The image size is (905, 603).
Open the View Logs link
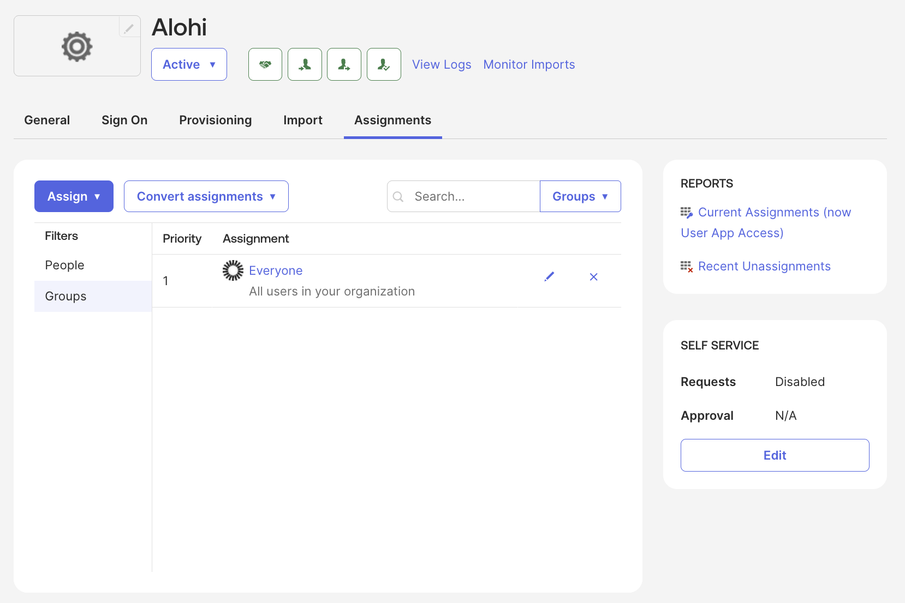click(442, 64)
